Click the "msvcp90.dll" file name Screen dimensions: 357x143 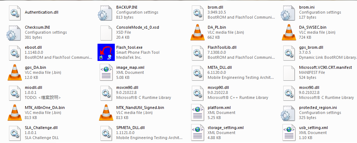218,87
